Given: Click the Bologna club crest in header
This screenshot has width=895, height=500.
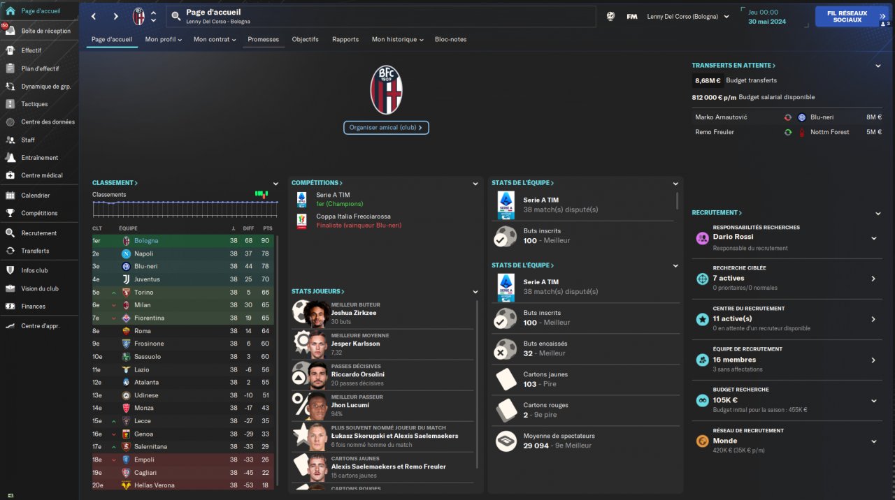Looking at the screenshot, I should tap(138, 17).
